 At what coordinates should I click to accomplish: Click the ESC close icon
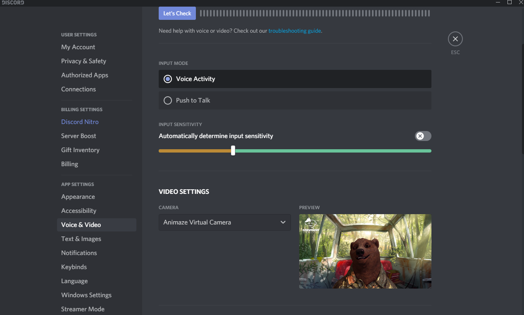[x=455, y=38]
